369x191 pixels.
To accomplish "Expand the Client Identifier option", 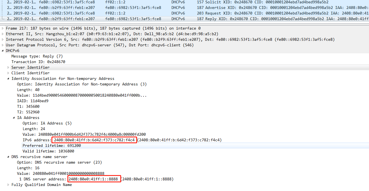I will (x=8, y=73).
